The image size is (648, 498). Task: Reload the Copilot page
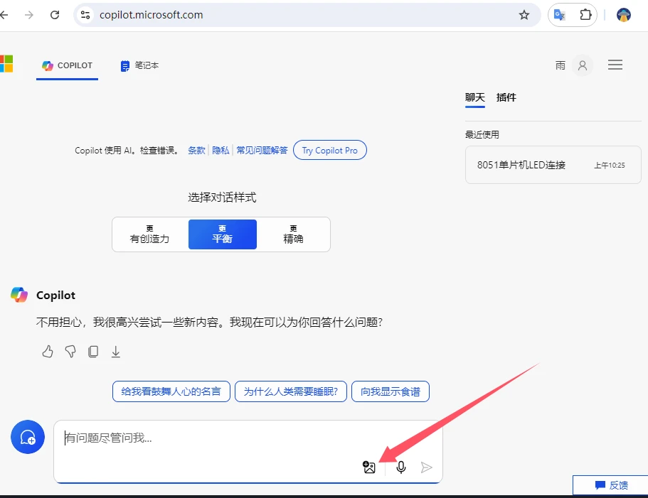pyautogui.click(x=55, y=15)
